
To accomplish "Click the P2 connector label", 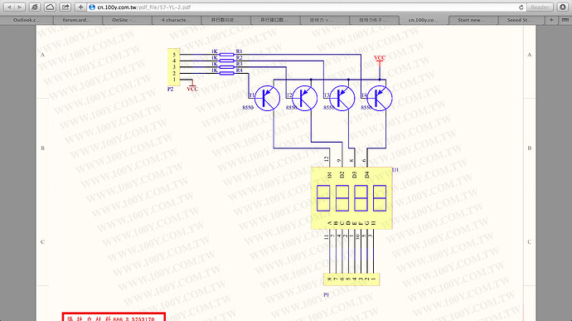I will (x=171, y=89).
